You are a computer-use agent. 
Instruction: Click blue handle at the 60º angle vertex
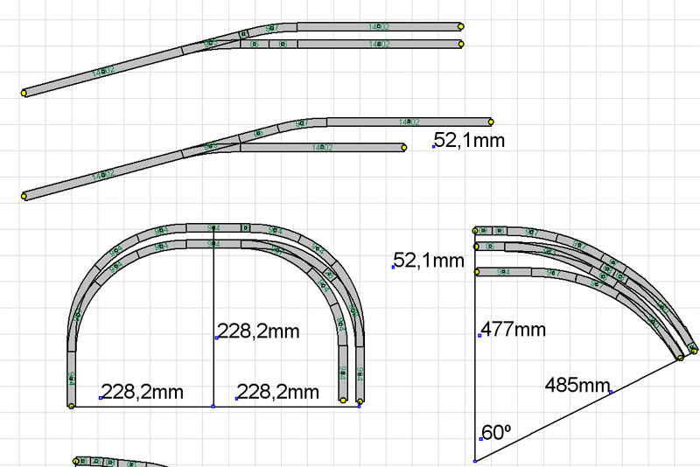tap(475, 461)
